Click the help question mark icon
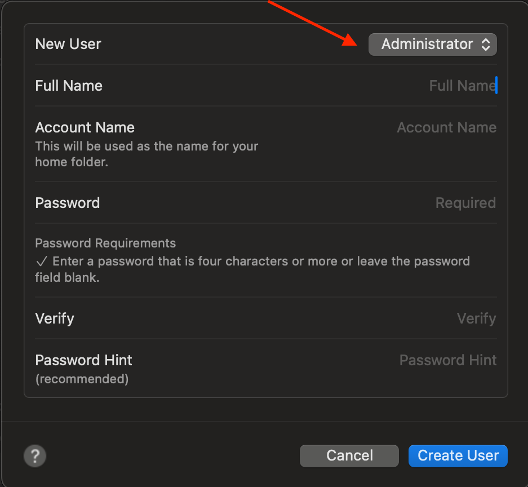Screen dimensions: 528x487 click(34, 455)
